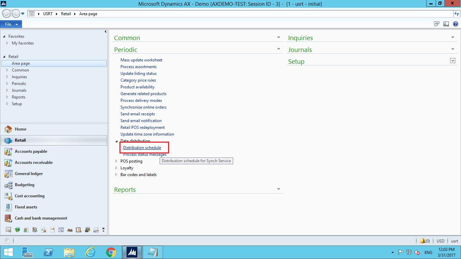The height and width of the screenshot is (259, 461).
Task: Click the muted volume tray icon
Action: (x=417, y=252)
